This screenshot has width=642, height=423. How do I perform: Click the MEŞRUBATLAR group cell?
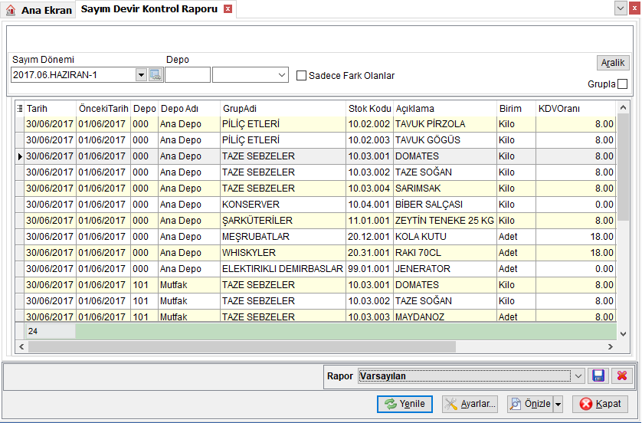pyautogui.click(x=283, y=237)
